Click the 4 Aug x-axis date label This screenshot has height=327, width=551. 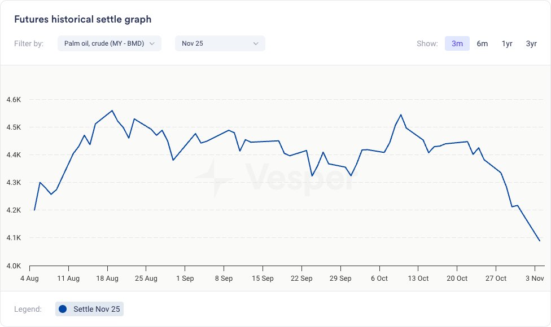29,279
